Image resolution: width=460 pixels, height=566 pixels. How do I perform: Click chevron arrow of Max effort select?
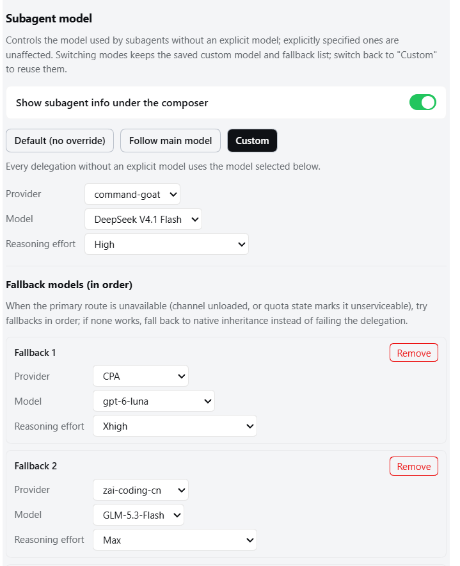250,540
